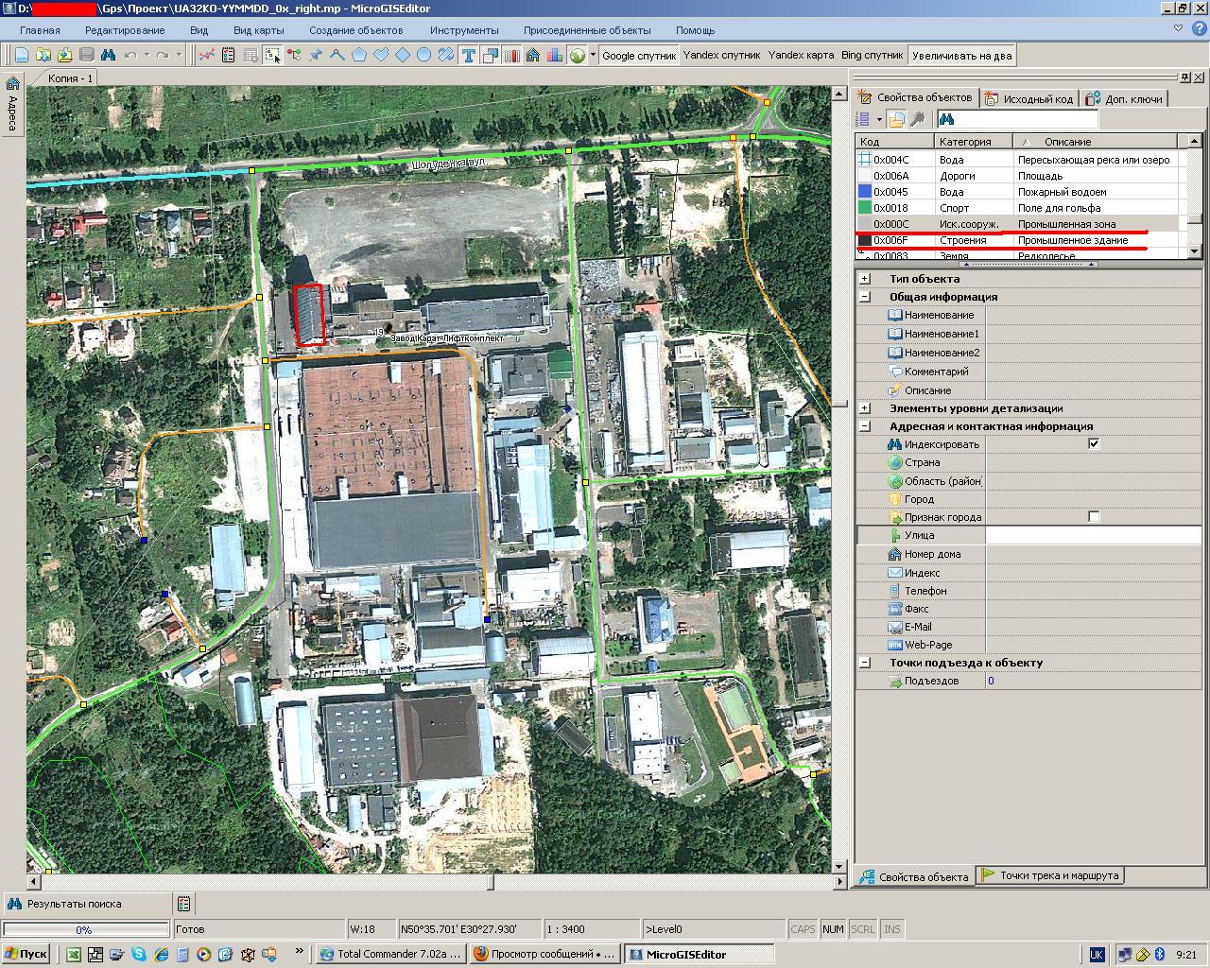
Task: Click the pushpin point tool icon
Action: [x=316, y=55]
